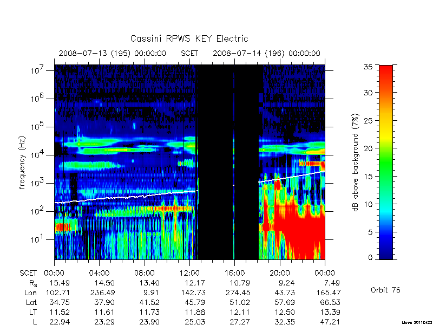This screenshot has height=325, width=433.
Task: Click the green middle section of the colorbar
Action: [x=386, y=163]
